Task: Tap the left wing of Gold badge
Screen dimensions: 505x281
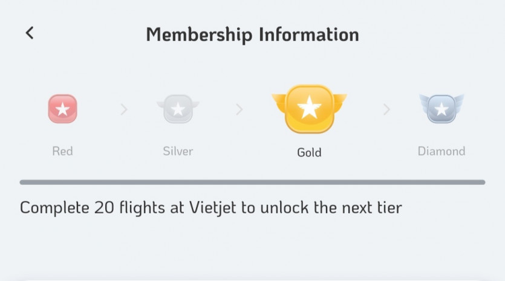Action: pyautogui.click(x=278, y=99)
